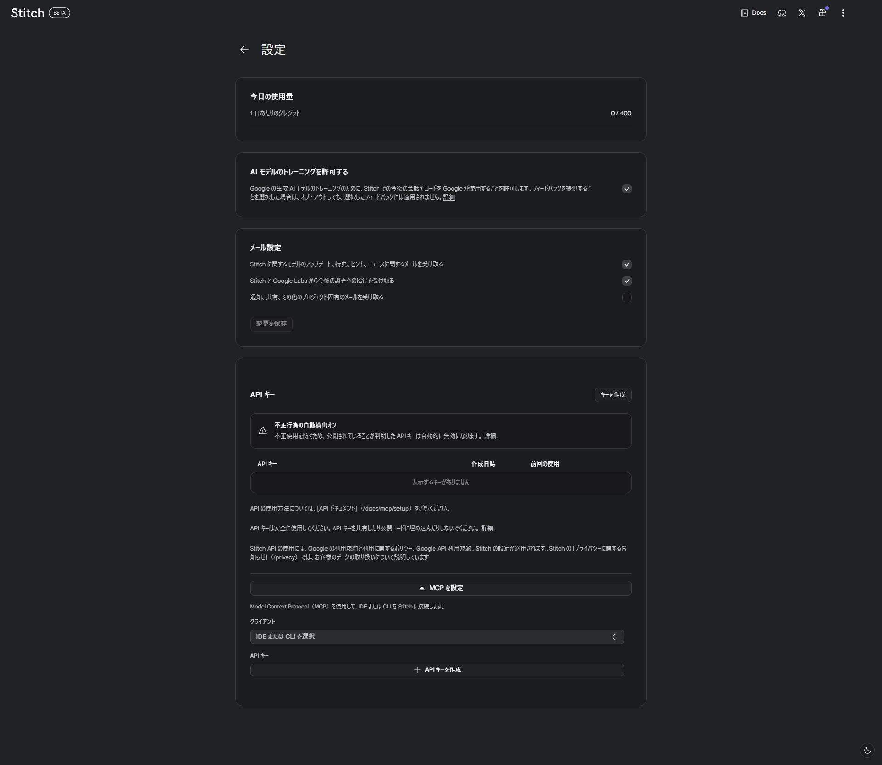Enable project-specific email notifications checkbox

(x=627, y=298)
